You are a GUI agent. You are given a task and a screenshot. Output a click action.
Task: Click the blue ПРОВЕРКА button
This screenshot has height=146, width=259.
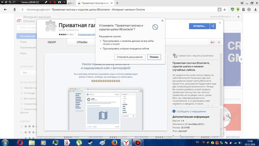(199, 26)
